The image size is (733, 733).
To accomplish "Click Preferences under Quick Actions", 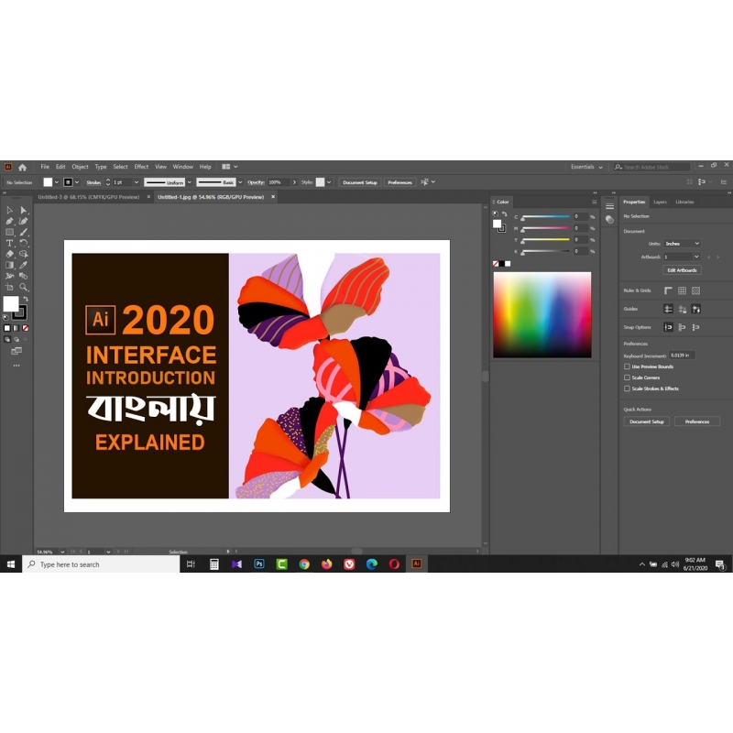I will tap(697, 421).
